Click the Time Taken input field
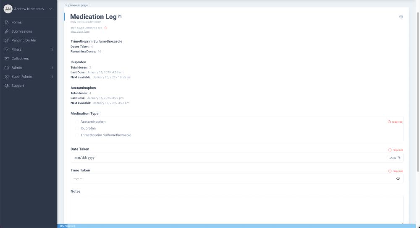Viewport: 420px width, 228px height. 237,179
